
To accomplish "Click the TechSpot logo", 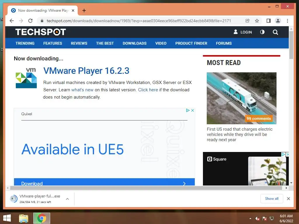I will 41,32.
